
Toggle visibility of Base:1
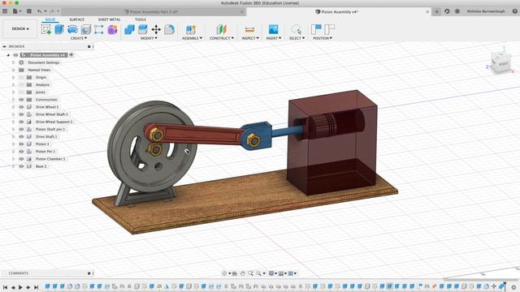pyautogui.click(x=21, y=166)
